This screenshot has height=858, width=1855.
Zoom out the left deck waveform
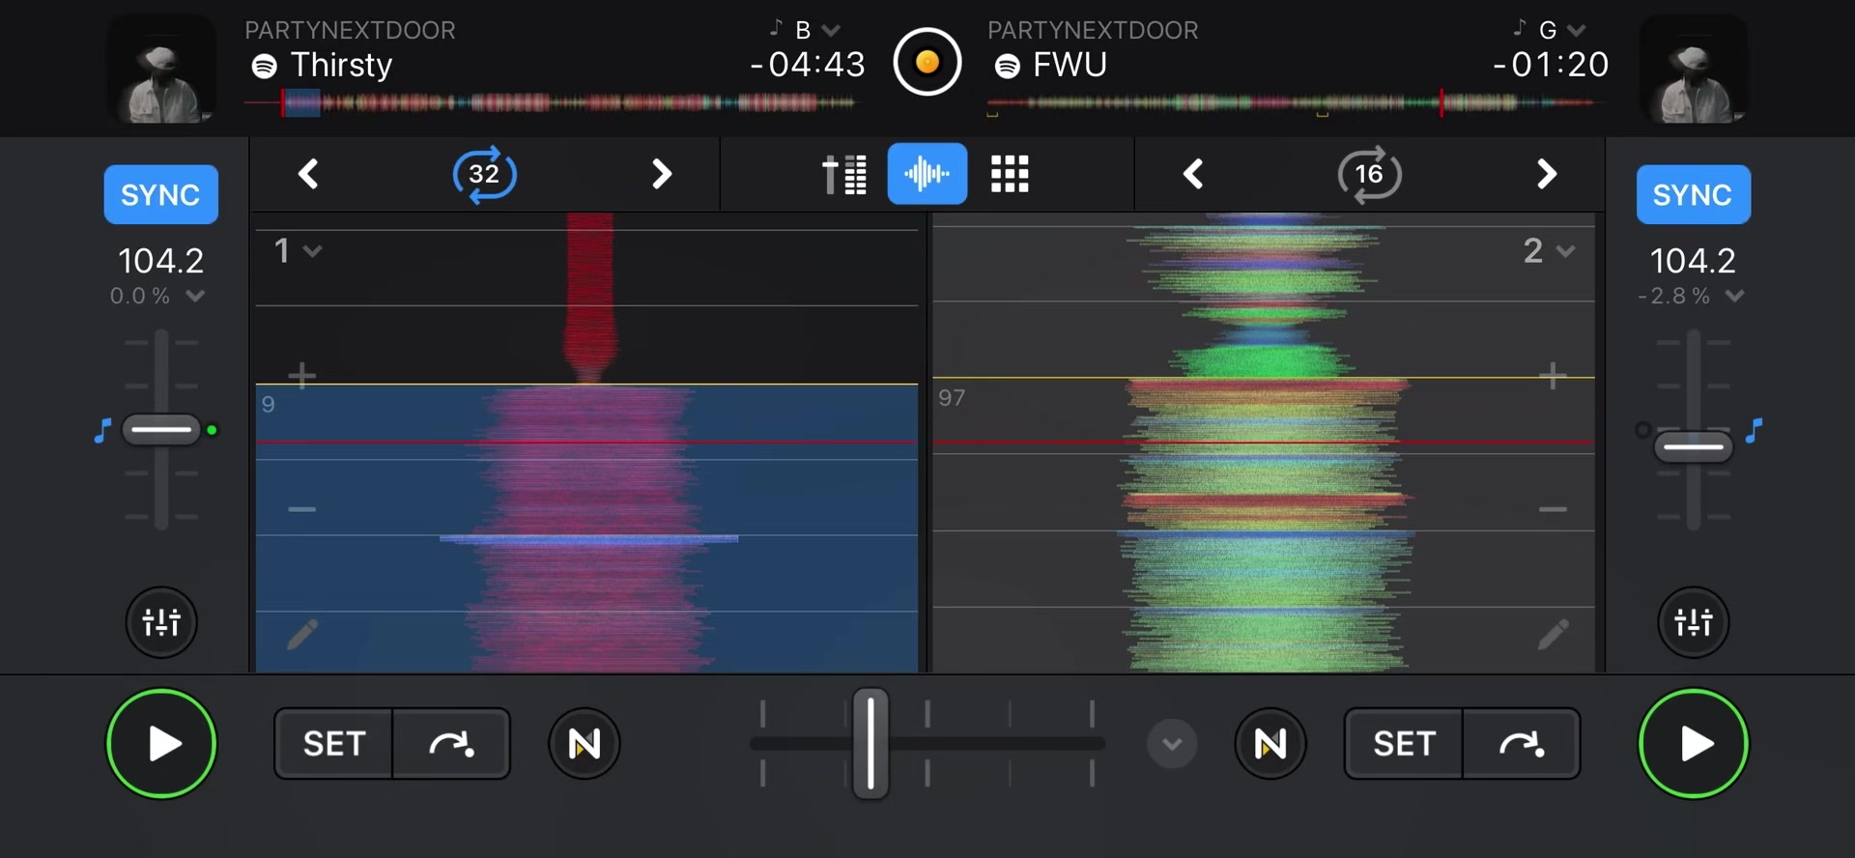(301, 509)
